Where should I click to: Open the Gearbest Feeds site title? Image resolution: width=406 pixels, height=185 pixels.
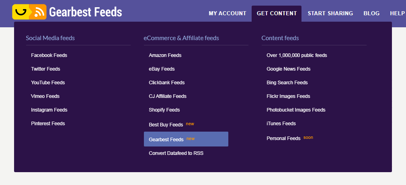coord(86,12)
